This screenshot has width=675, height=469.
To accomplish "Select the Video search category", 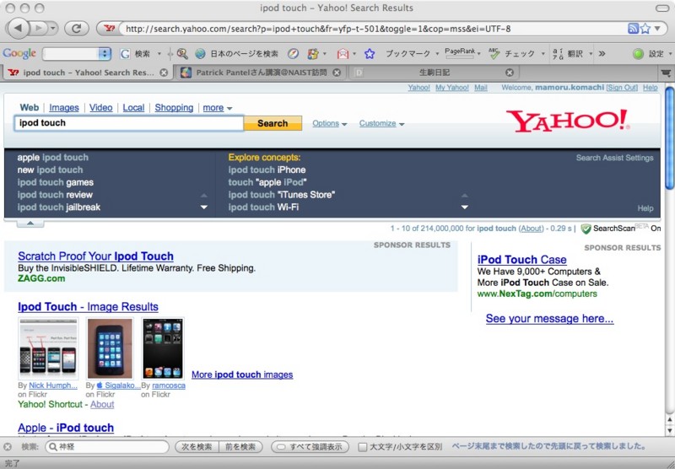I will [x=100, y=108].
